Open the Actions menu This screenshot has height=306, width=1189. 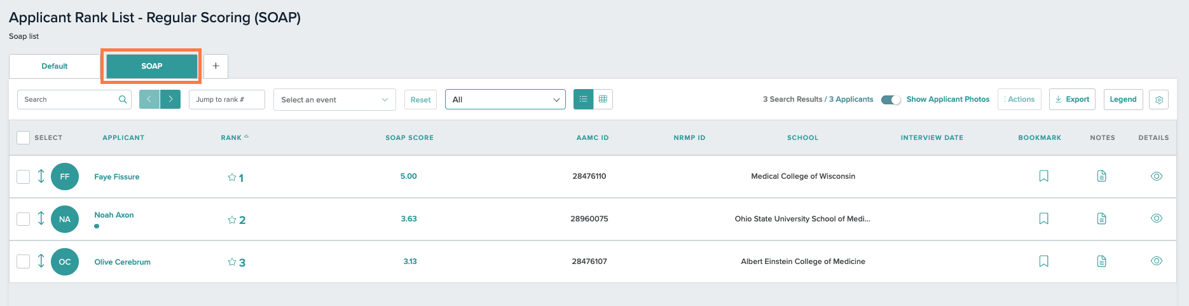[x=1019, y=99]
